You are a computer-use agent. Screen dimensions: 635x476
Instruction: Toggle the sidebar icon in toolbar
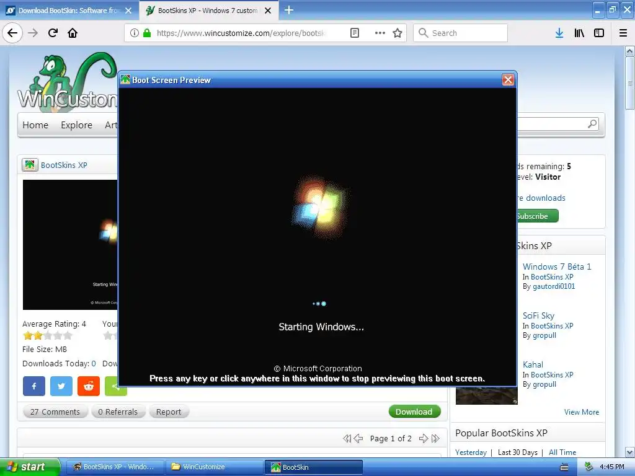(x=599, y=33)
